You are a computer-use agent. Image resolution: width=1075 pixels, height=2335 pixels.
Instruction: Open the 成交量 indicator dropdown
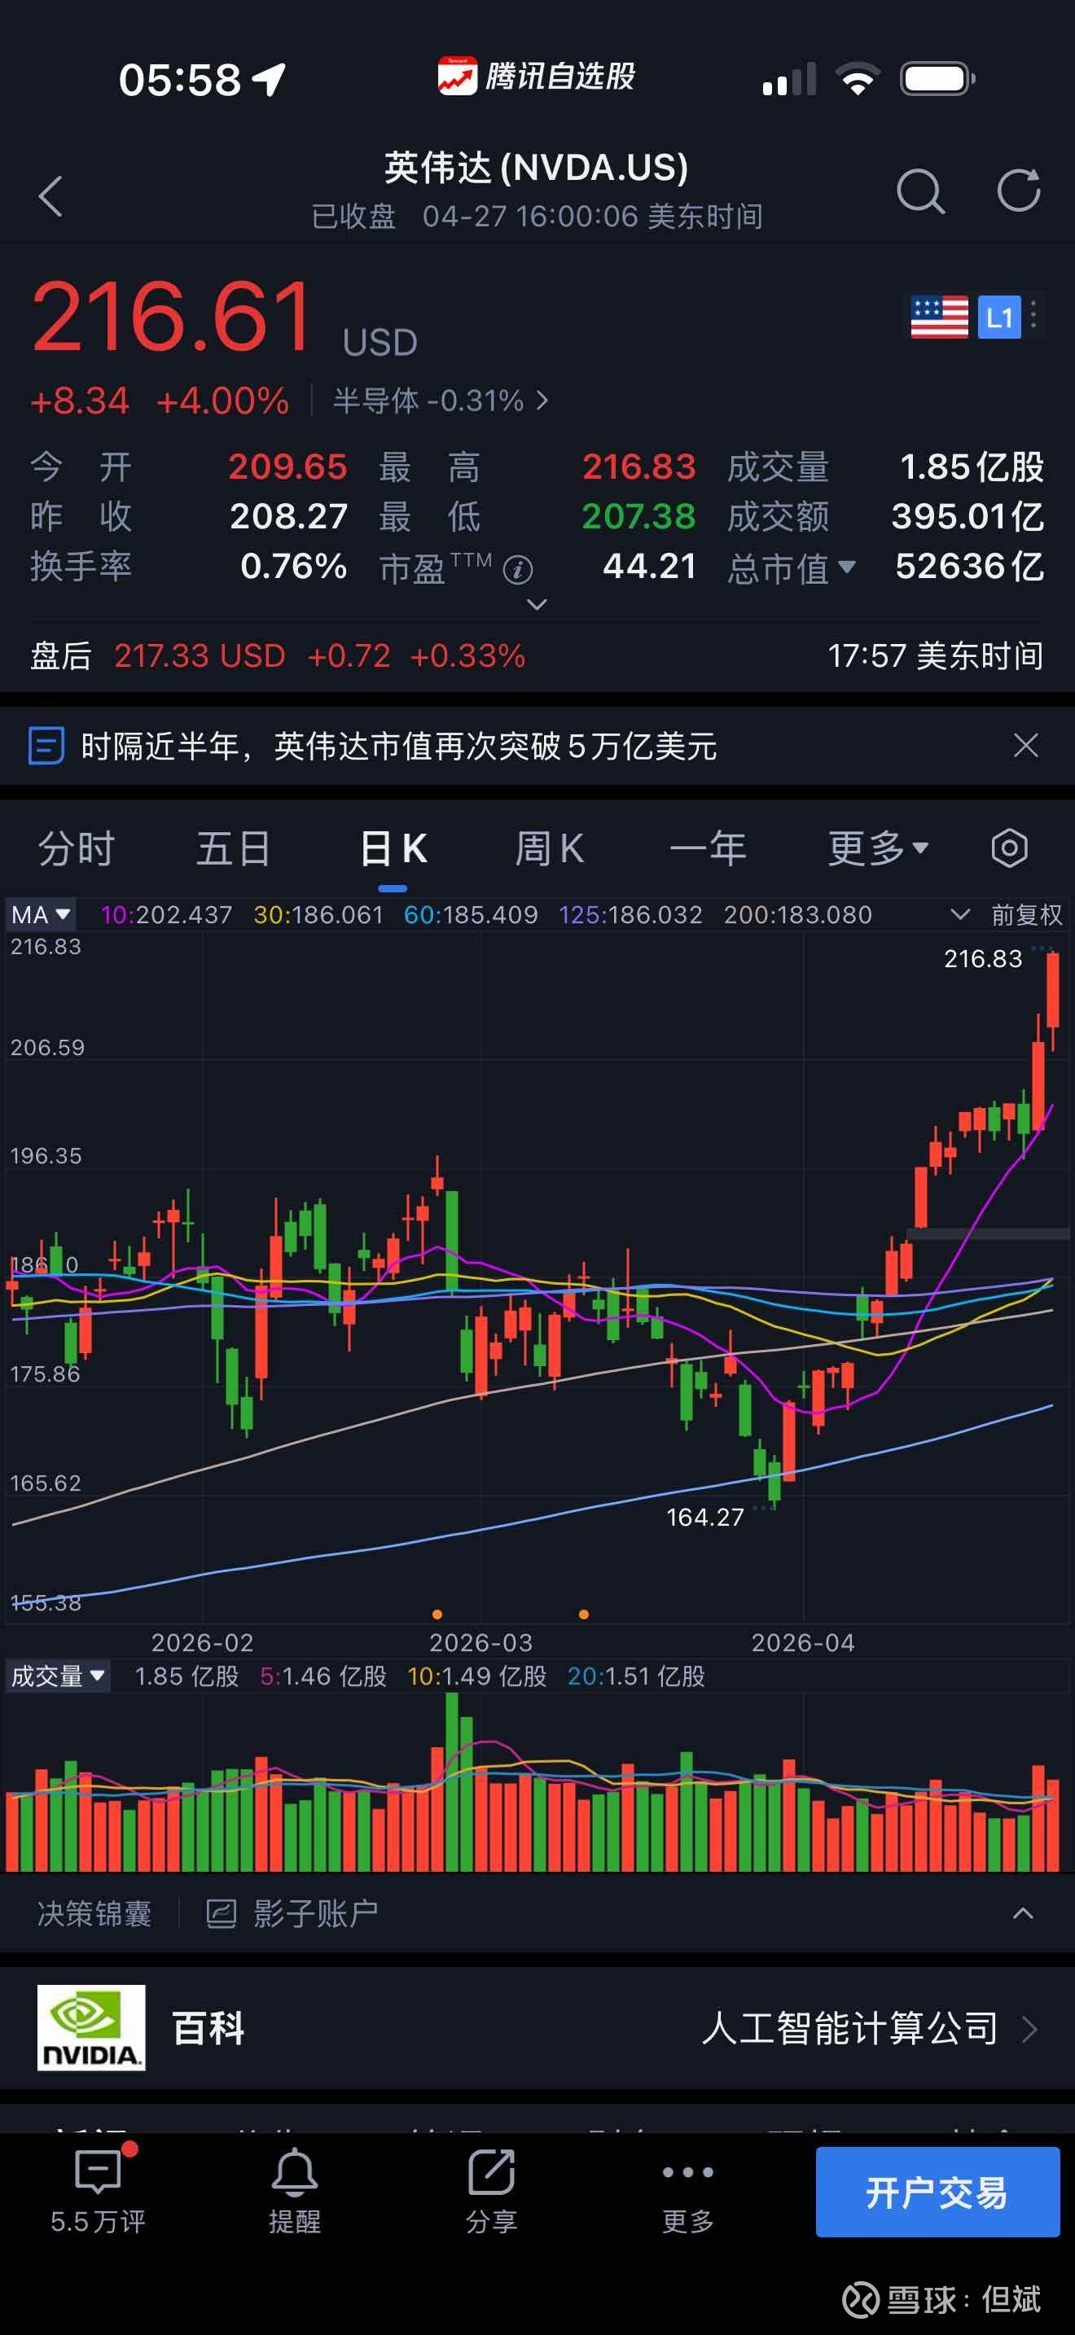(x=58, y=1676)
